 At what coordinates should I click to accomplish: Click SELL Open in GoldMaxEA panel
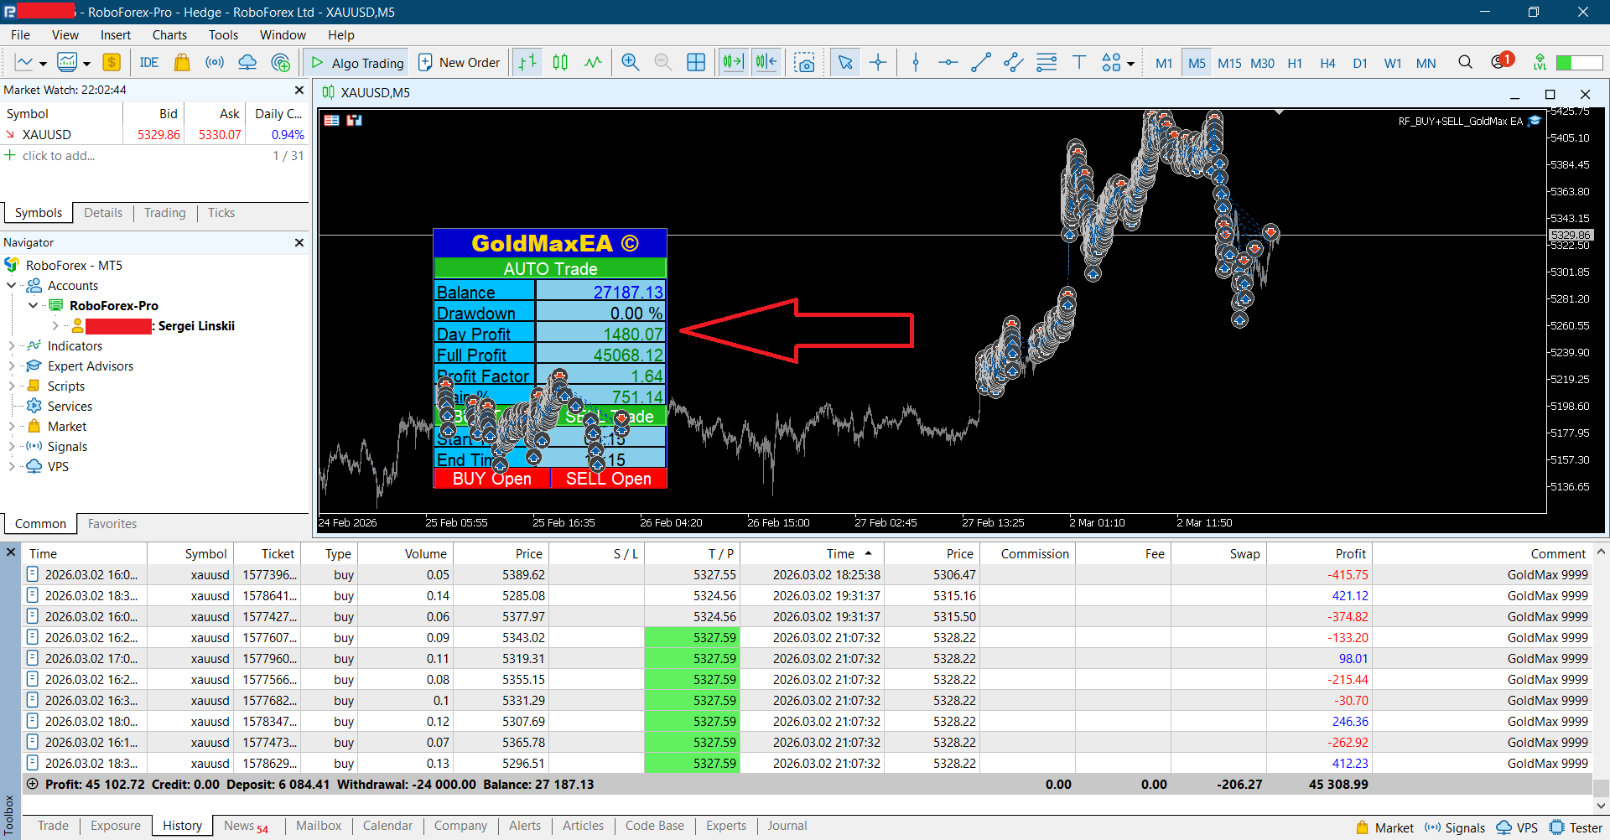(x=609, y=479)
